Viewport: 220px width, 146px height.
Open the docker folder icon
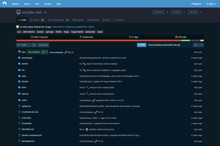point(19,81)
